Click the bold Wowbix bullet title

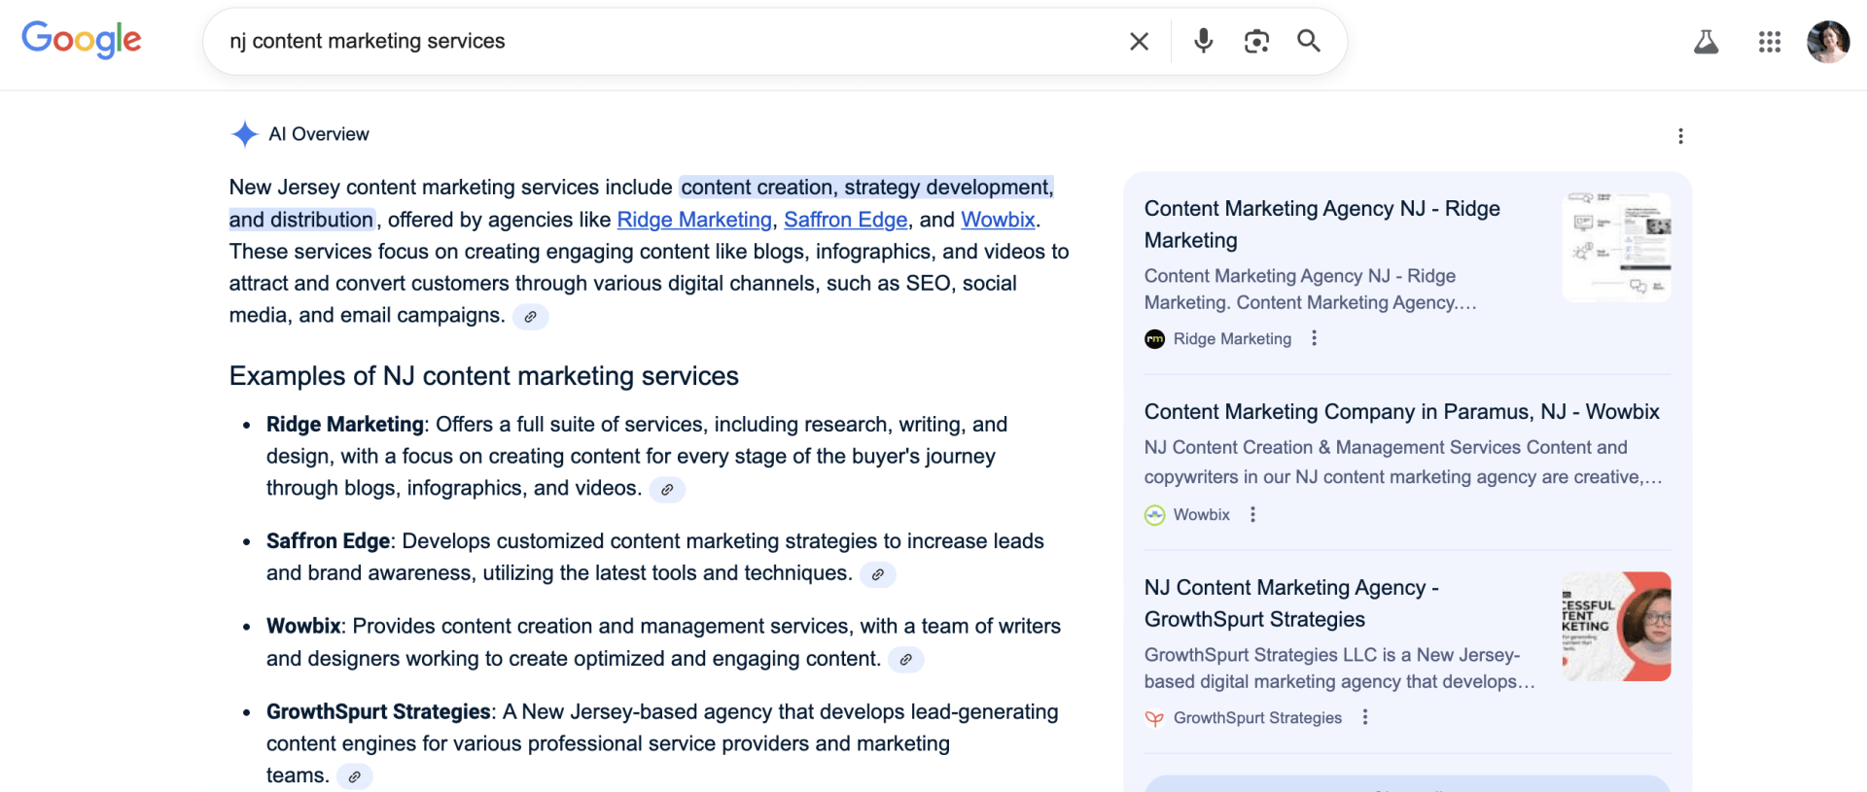point(303,627)
